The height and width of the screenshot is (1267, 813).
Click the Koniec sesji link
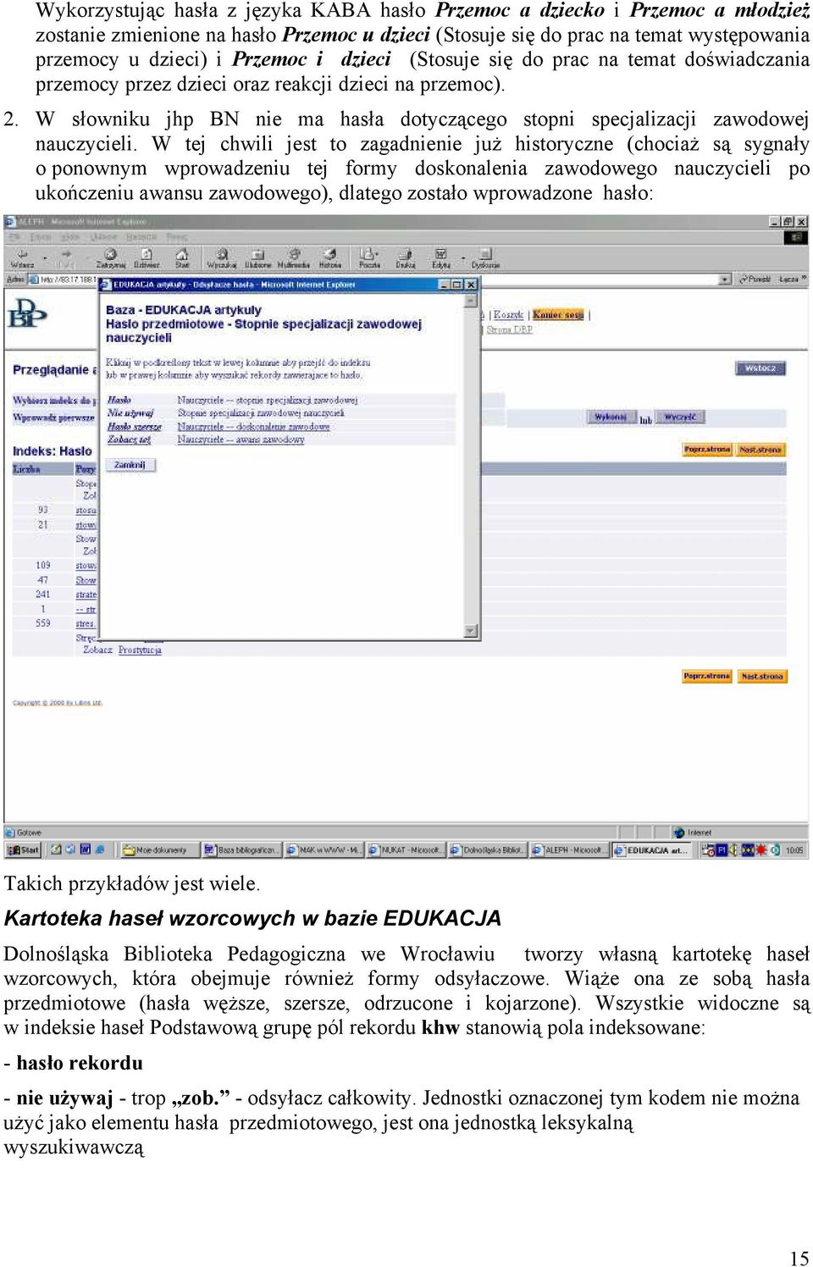[558, 315]
